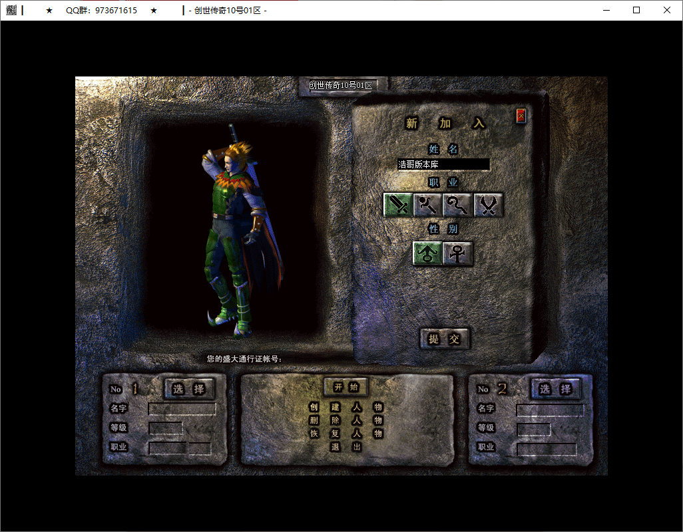Screen dimensions: 683x532
Task: Open 创建人物 create character option
Action: coord(345,407)
